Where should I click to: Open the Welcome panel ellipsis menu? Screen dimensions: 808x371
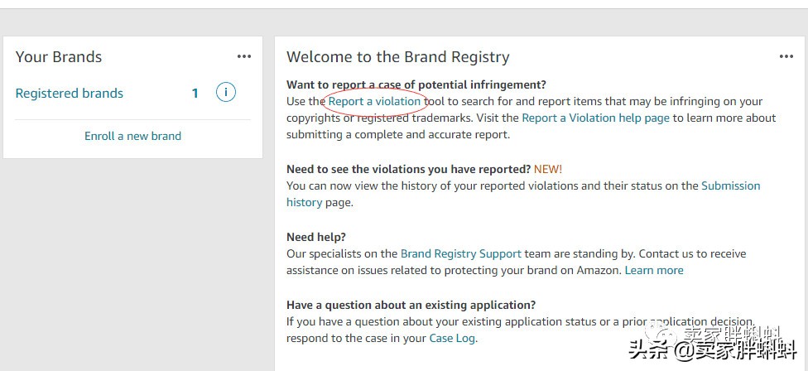786,56
